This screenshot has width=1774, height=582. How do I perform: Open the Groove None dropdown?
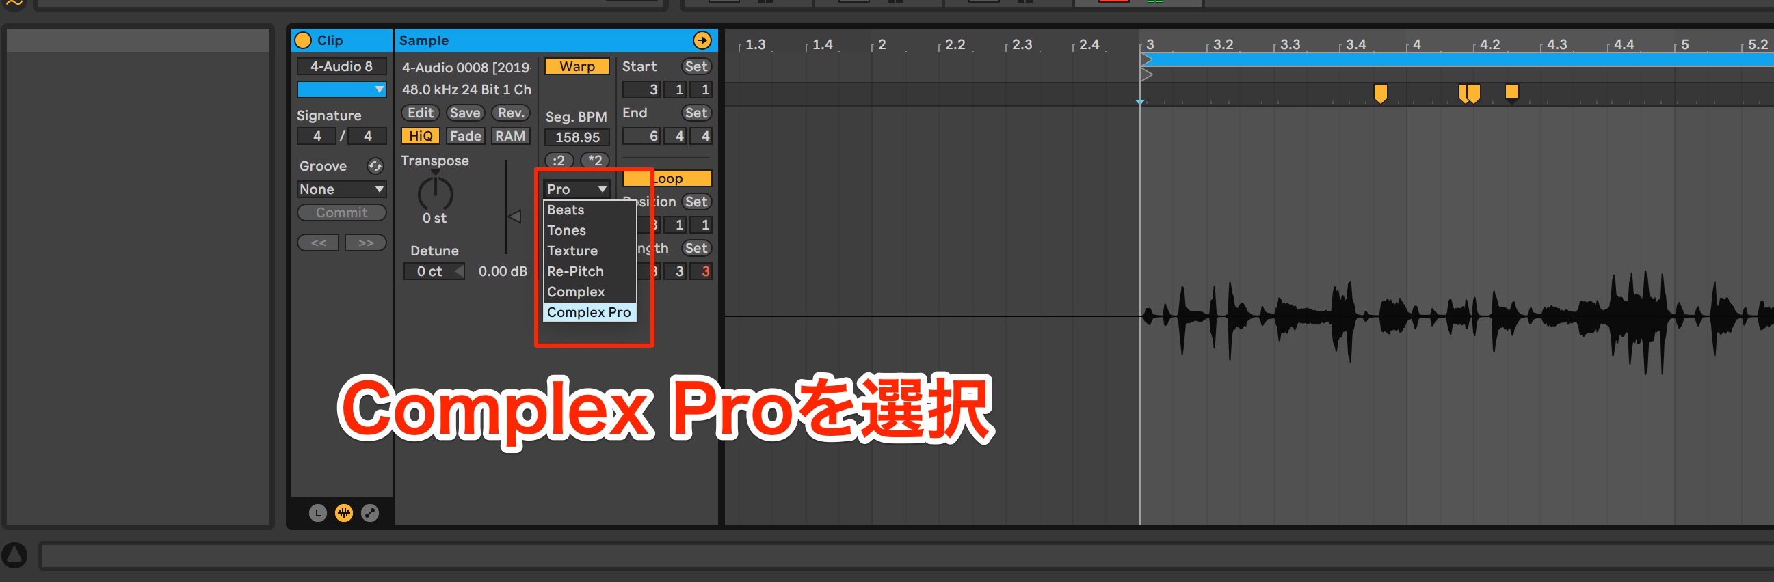coord(341,189)
